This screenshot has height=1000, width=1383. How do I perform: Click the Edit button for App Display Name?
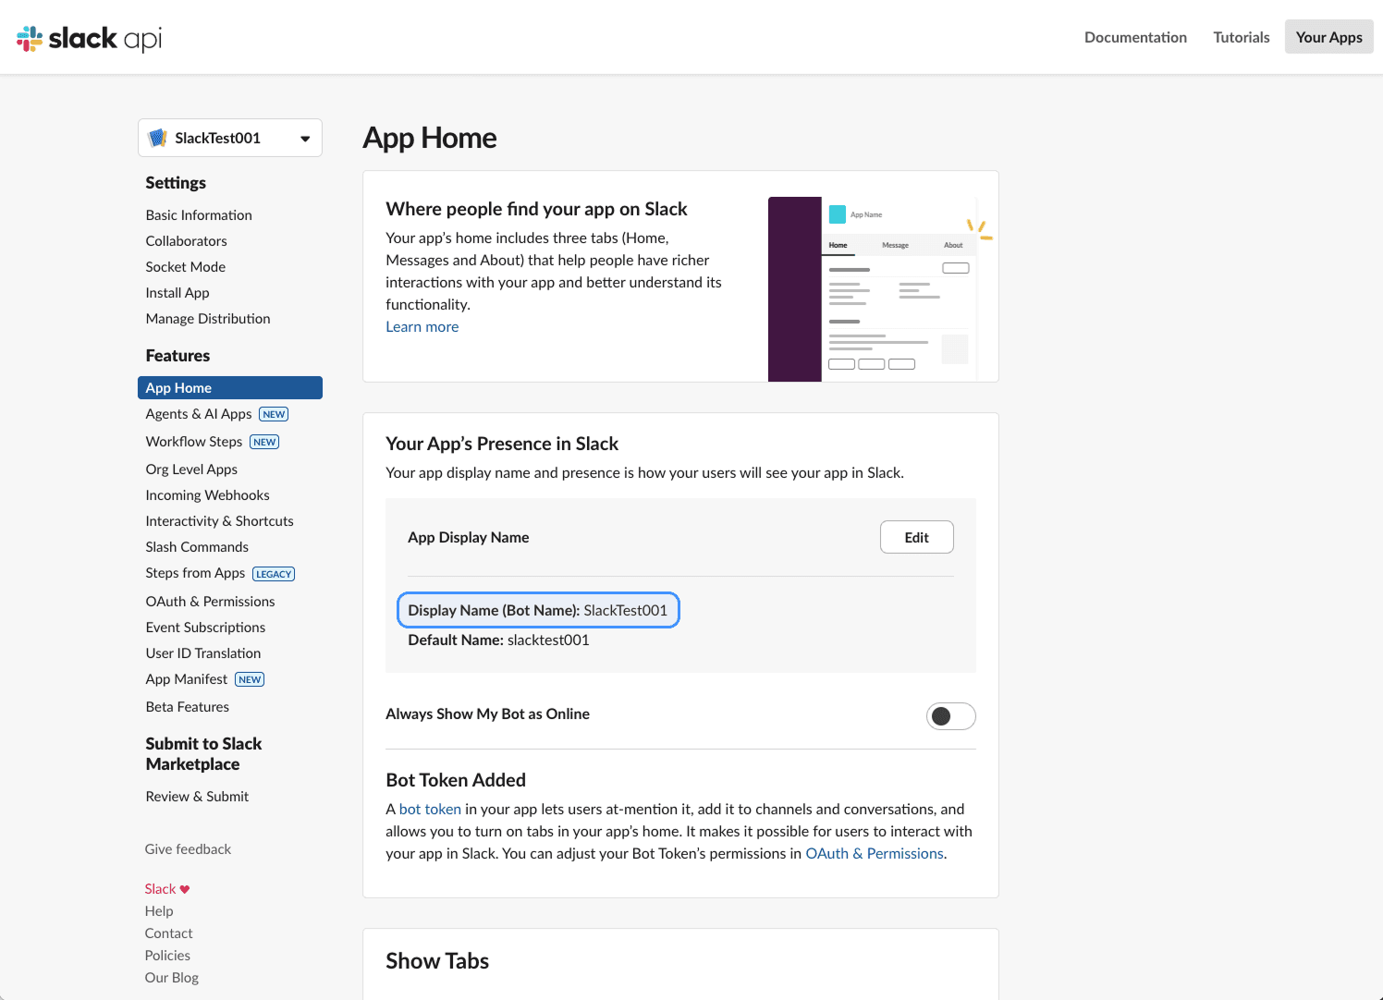pos(916,537)
